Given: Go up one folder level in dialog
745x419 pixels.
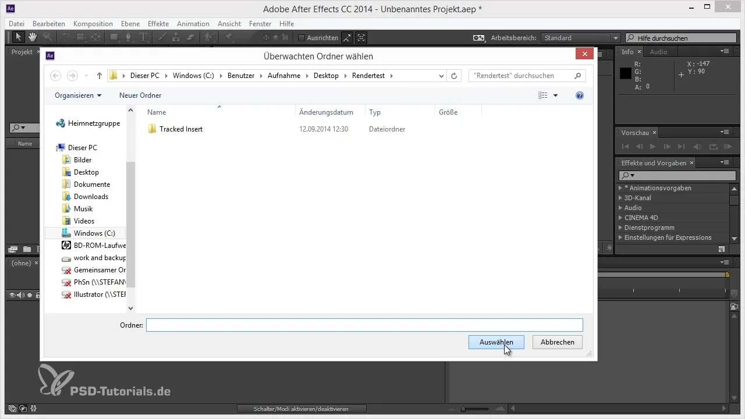Looking at the screenshot, I should (100, 76).
